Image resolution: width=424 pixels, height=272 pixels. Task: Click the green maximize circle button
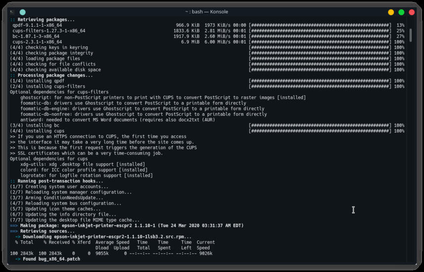[x=401, y=12]
